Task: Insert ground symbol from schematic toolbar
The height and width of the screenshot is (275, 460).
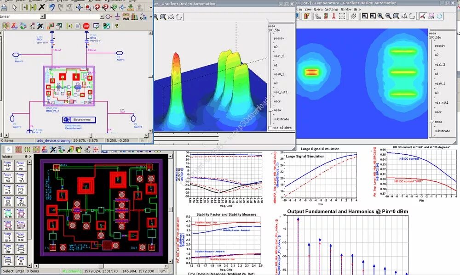Action: pyautogui.click(x=117, y=17)
